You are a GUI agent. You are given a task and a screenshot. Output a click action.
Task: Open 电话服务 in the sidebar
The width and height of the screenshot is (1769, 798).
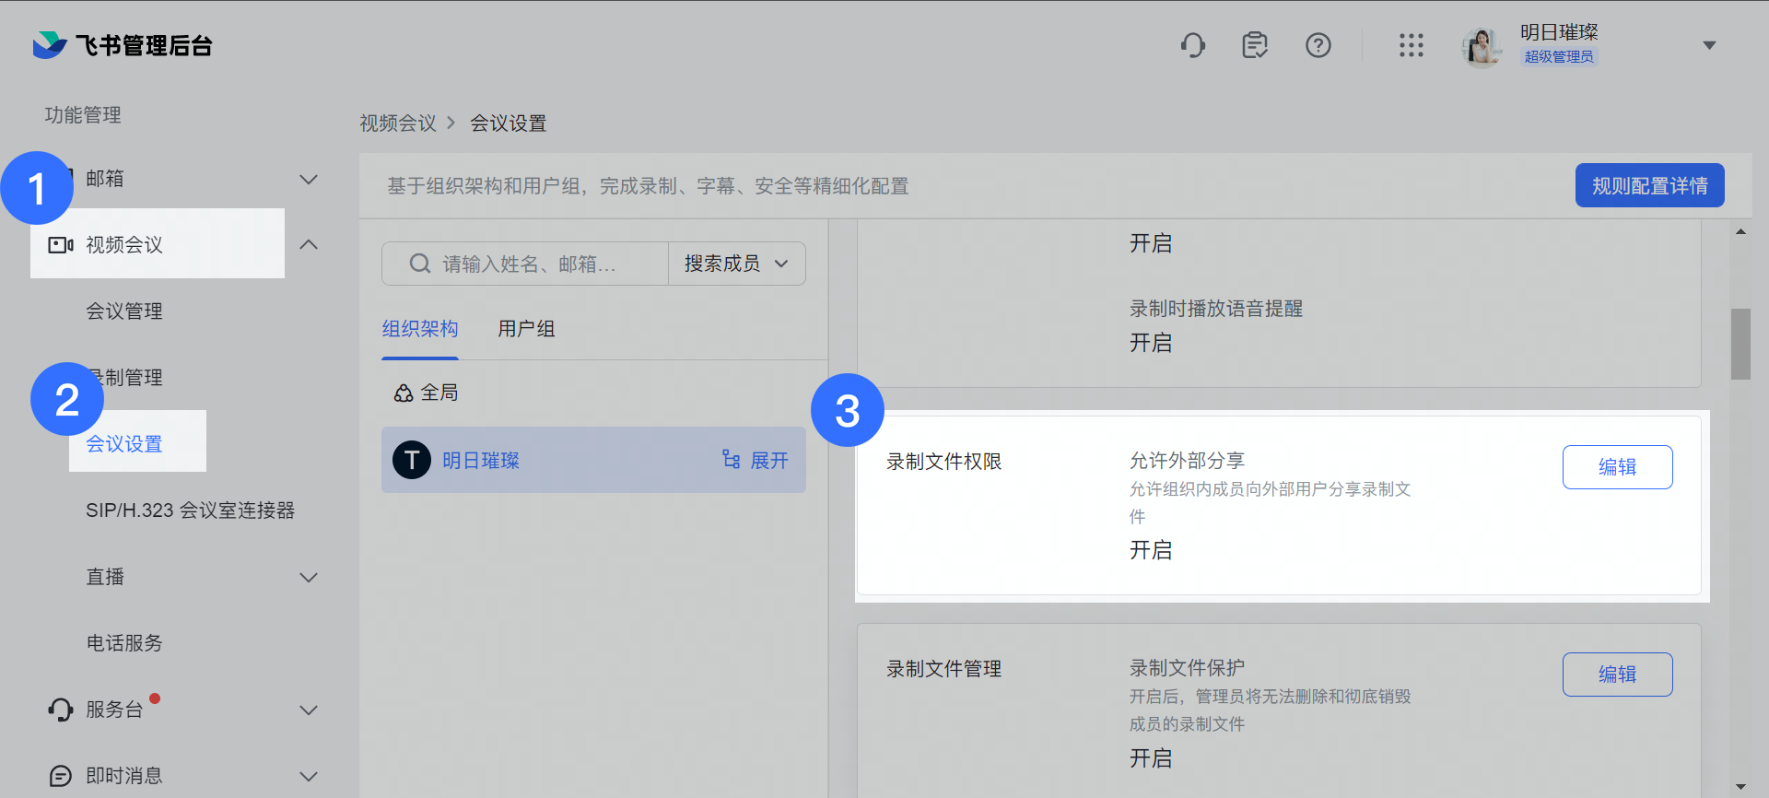coord(124,643)
